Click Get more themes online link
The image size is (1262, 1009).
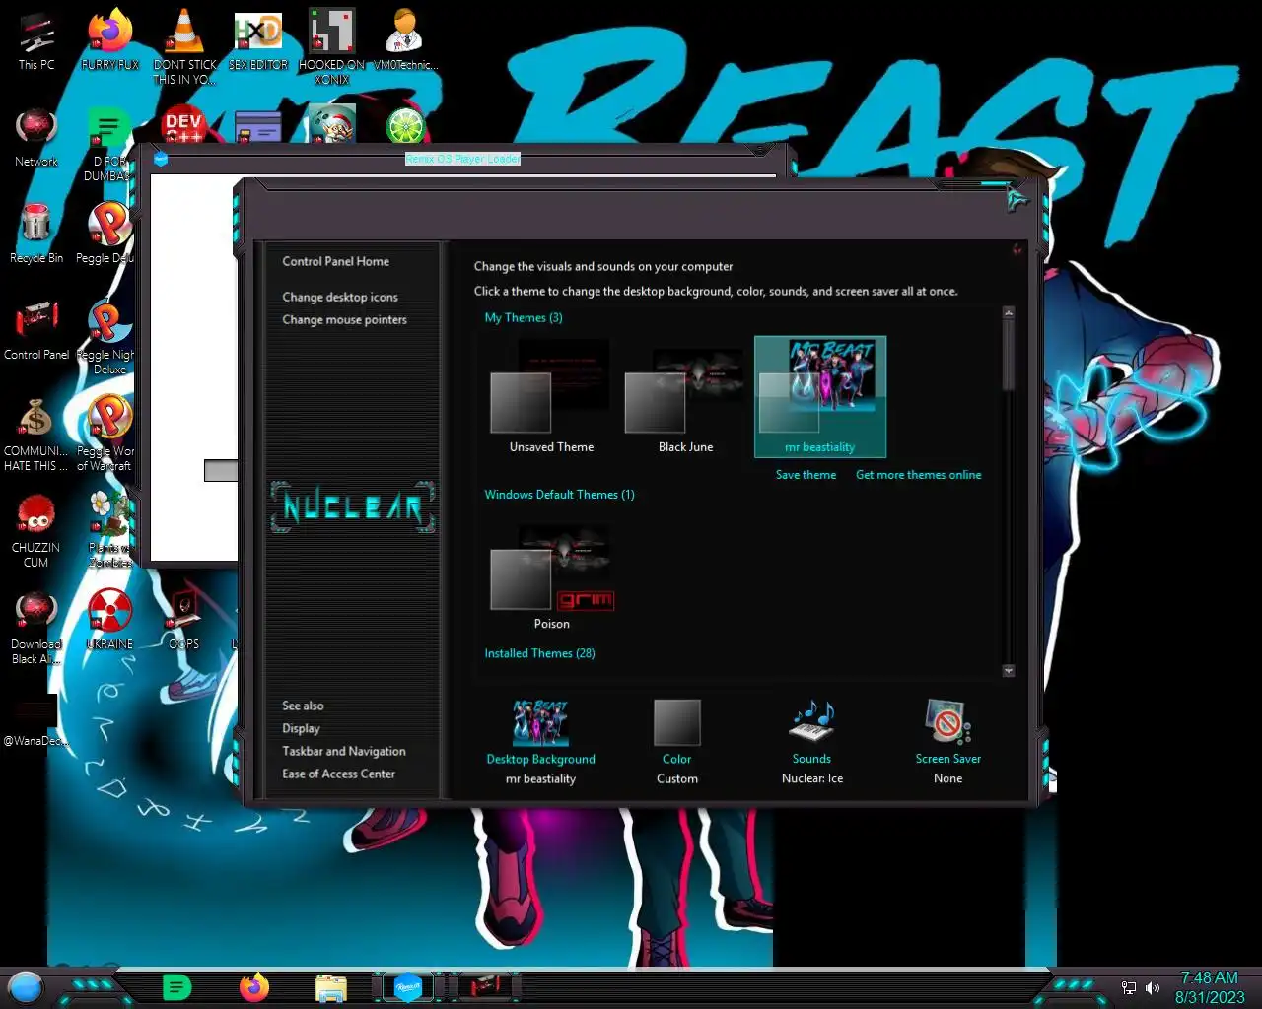[918, 475]
